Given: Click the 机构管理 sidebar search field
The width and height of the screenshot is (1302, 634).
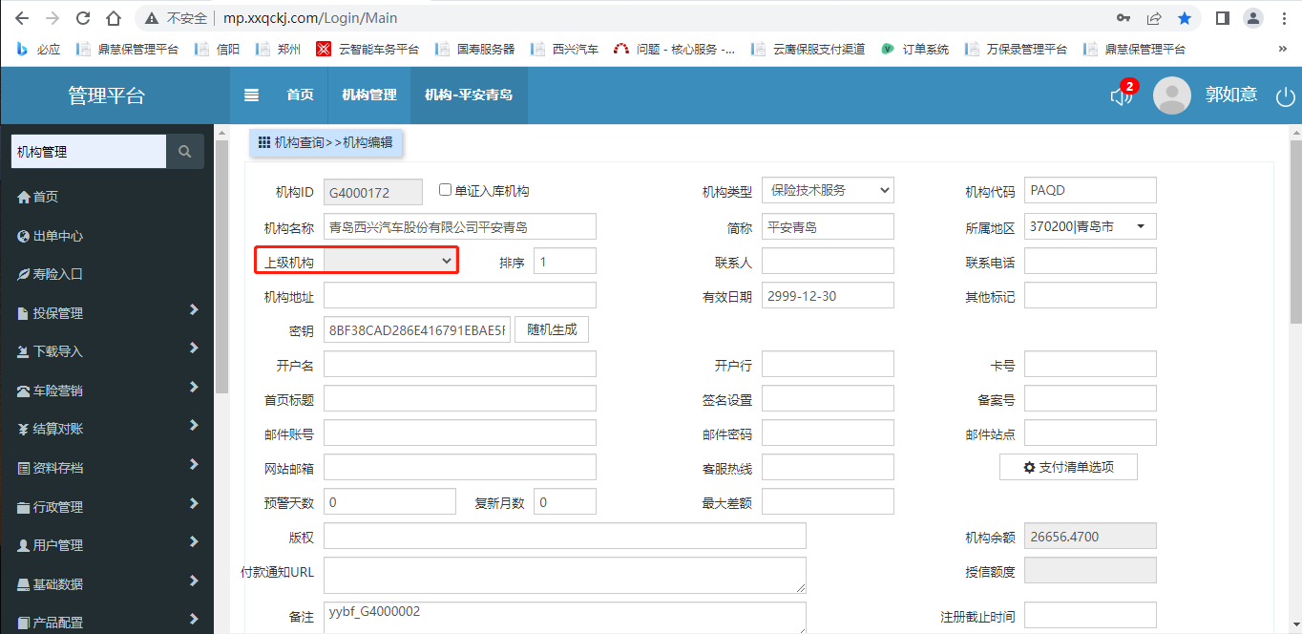Looking at the screenshot, I should (x=89, y=151).
